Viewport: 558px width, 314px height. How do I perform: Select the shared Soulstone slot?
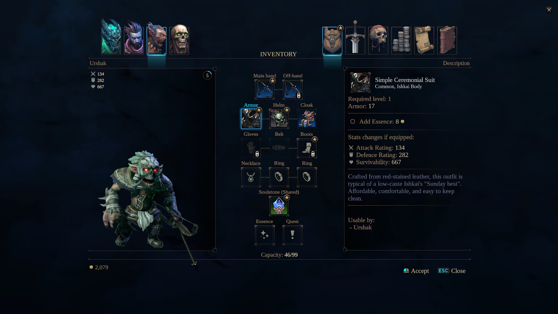point(279,206)
